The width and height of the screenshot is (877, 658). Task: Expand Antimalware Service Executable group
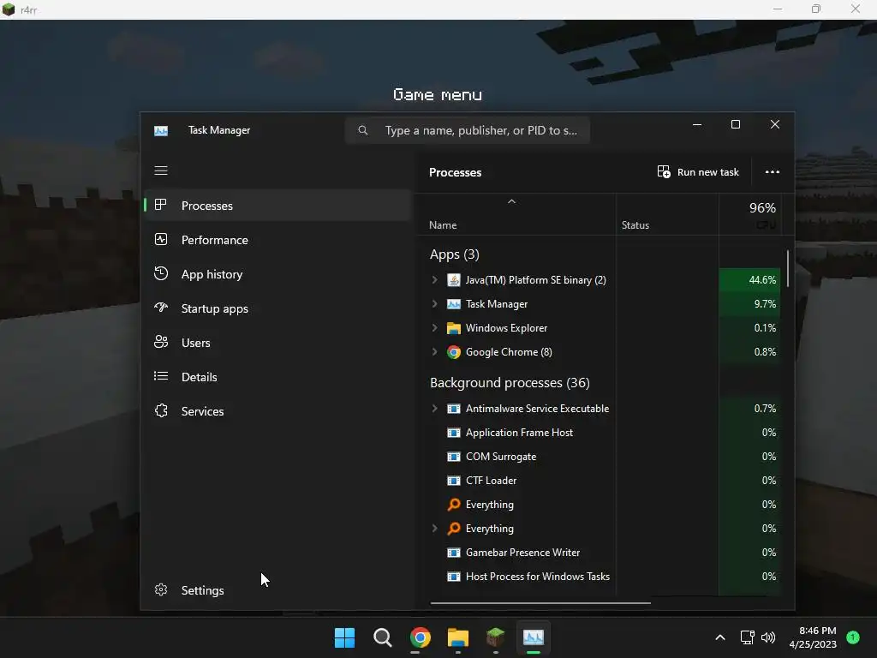click(434, 409)
